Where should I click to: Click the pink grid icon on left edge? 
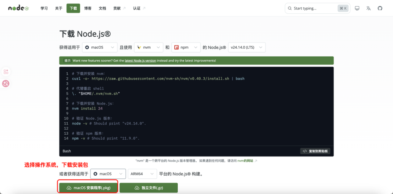[x=6, y=72]
